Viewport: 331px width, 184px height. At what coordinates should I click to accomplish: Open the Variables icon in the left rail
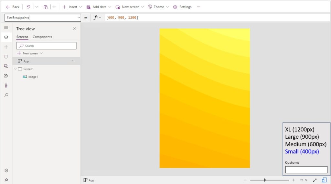click(6, 86)
